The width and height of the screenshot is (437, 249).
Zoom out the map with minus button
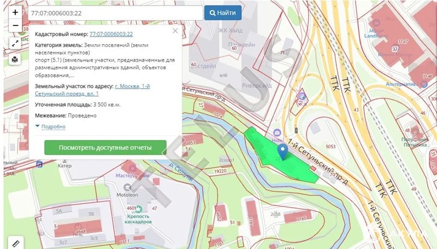[x=15, y=25]
